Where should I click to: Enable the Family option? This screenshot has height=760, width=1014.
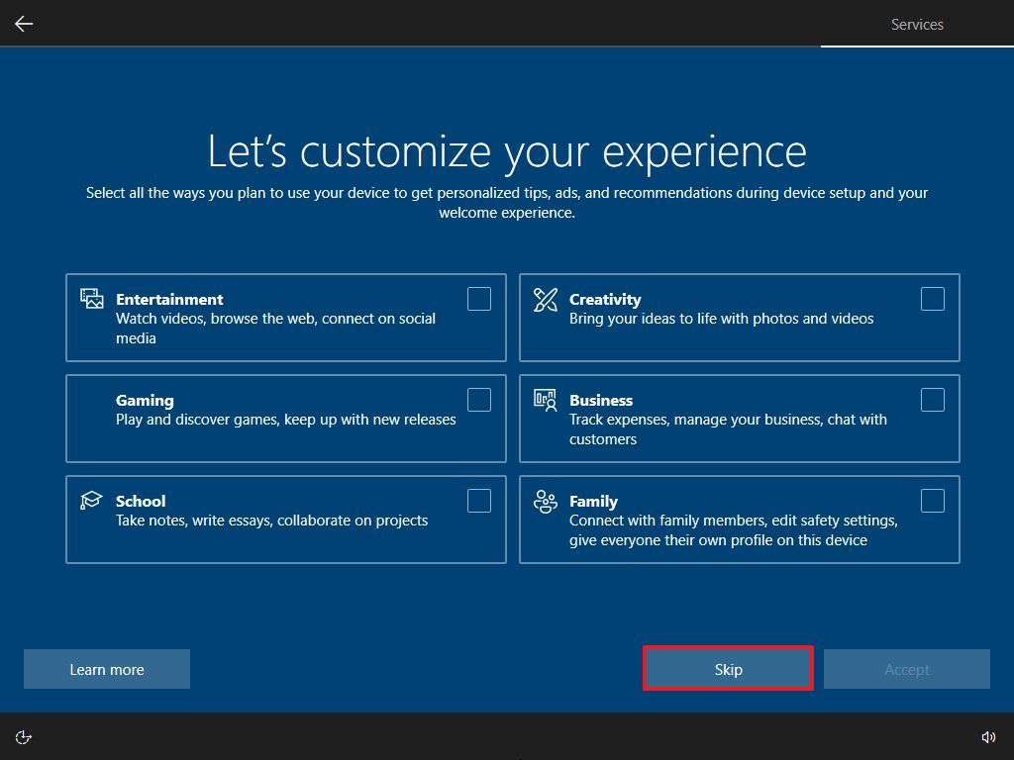pos(932,501)
